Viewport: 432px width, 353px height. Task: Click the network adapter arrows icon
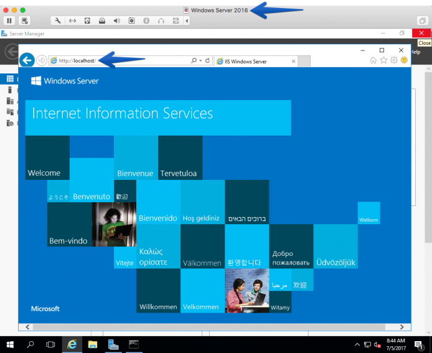[72, 21]
